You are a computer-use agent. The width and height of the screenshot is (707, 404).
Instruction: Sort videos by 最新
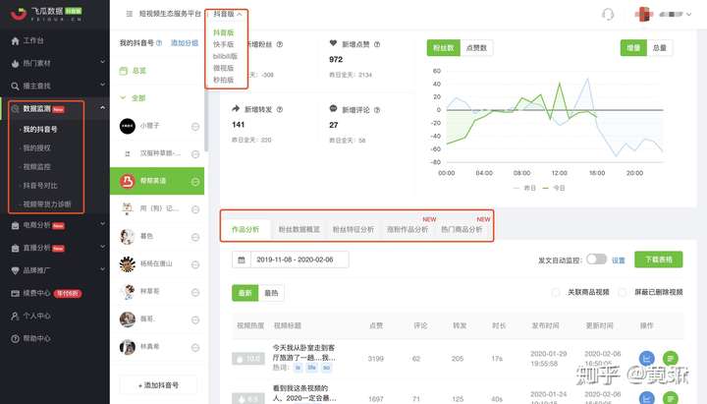245,293
